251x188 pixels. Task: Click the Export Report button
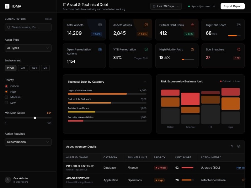point(232,6)
